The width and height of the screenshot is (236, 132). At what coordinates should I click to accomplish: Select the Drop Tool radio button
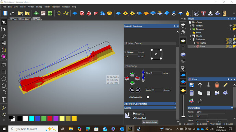point(134,114)
